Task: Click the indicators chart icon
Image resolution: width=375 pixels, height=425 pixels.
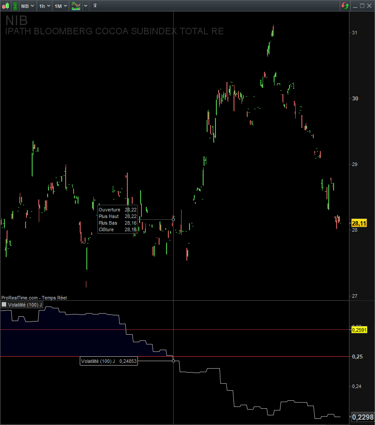Action: coord(76,6)
